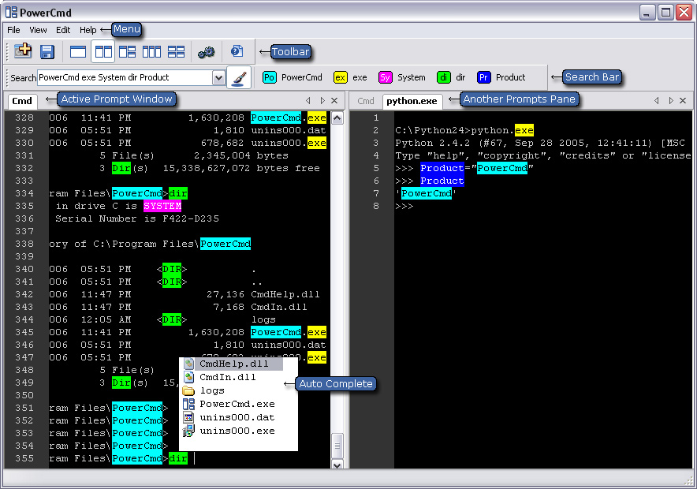Image resolution: width=697 pixels, height=489 pixels.
Task: Click the PowerCmd title bar application icon
Action: coord(11,12)
